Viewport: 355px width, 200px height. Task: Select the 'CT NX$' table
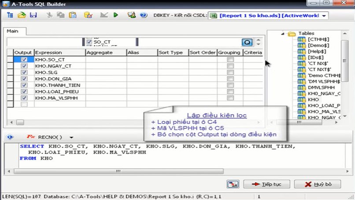pyautogui.click(x=318, y=63)
